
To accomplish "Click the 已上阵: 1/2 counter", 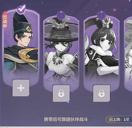I will point(119,120).
